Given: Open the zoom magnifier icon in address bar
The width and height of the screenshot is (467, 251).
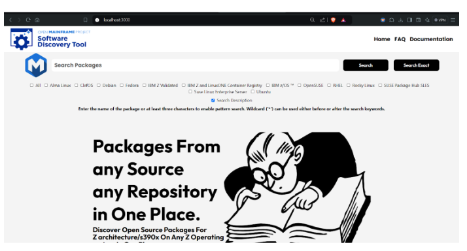Looking at the screenshot, I should [312, 20].
